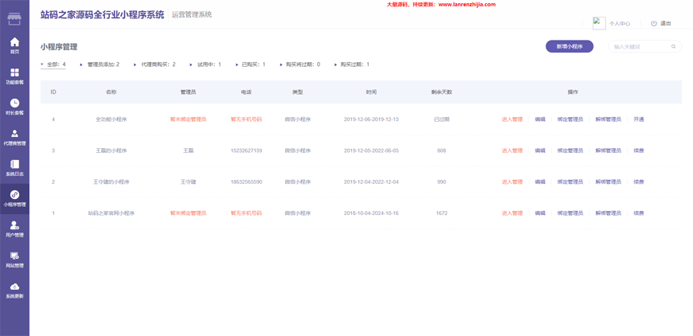The image size is (693, 336).
Task: Click 续费 for 王磊的小程序
Action: pyautogui.click(x=639, y=150)
